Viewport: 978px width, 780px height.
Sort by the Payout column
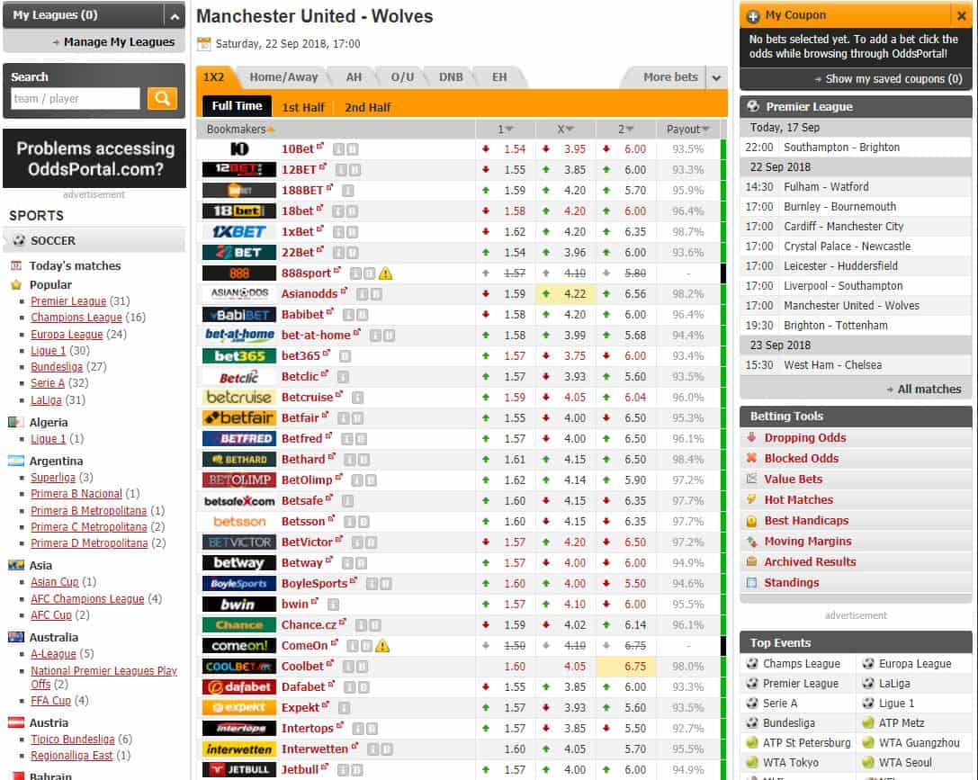tap(688, 129)
